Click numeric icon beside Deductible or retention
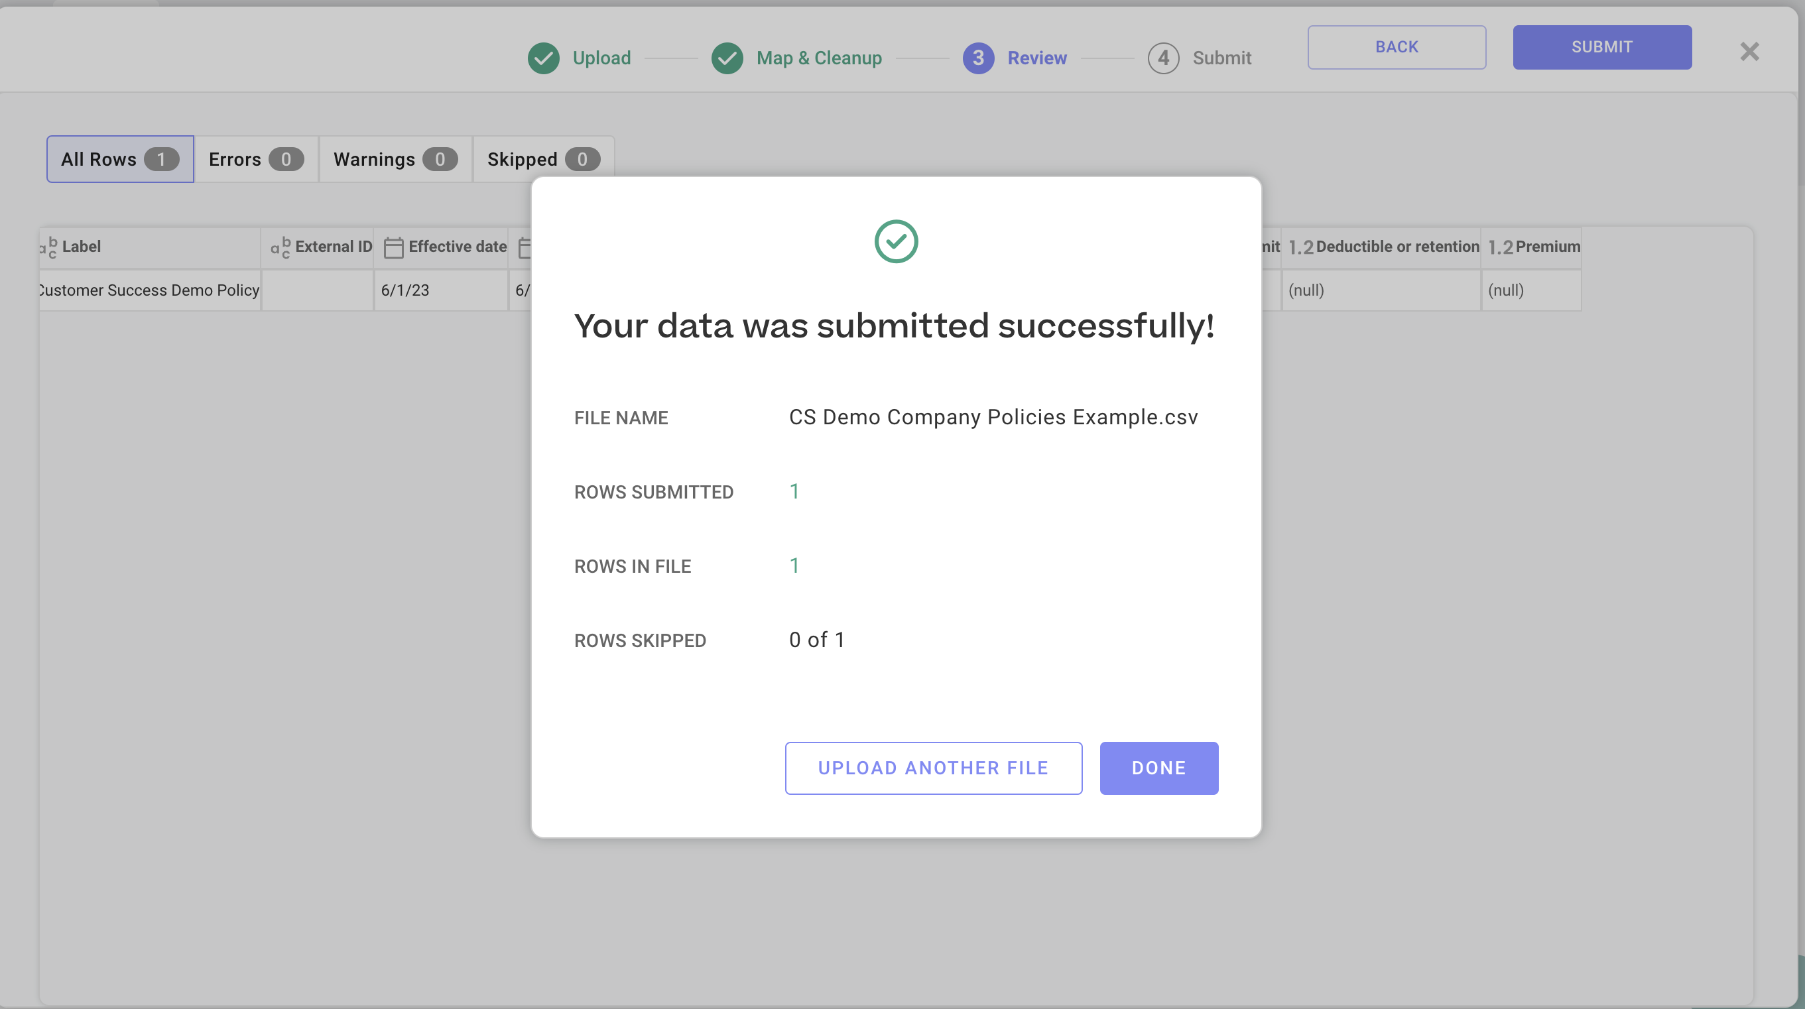Screen dimensions: 1805x1009 pyautogui.click(x=1300, y=247)
